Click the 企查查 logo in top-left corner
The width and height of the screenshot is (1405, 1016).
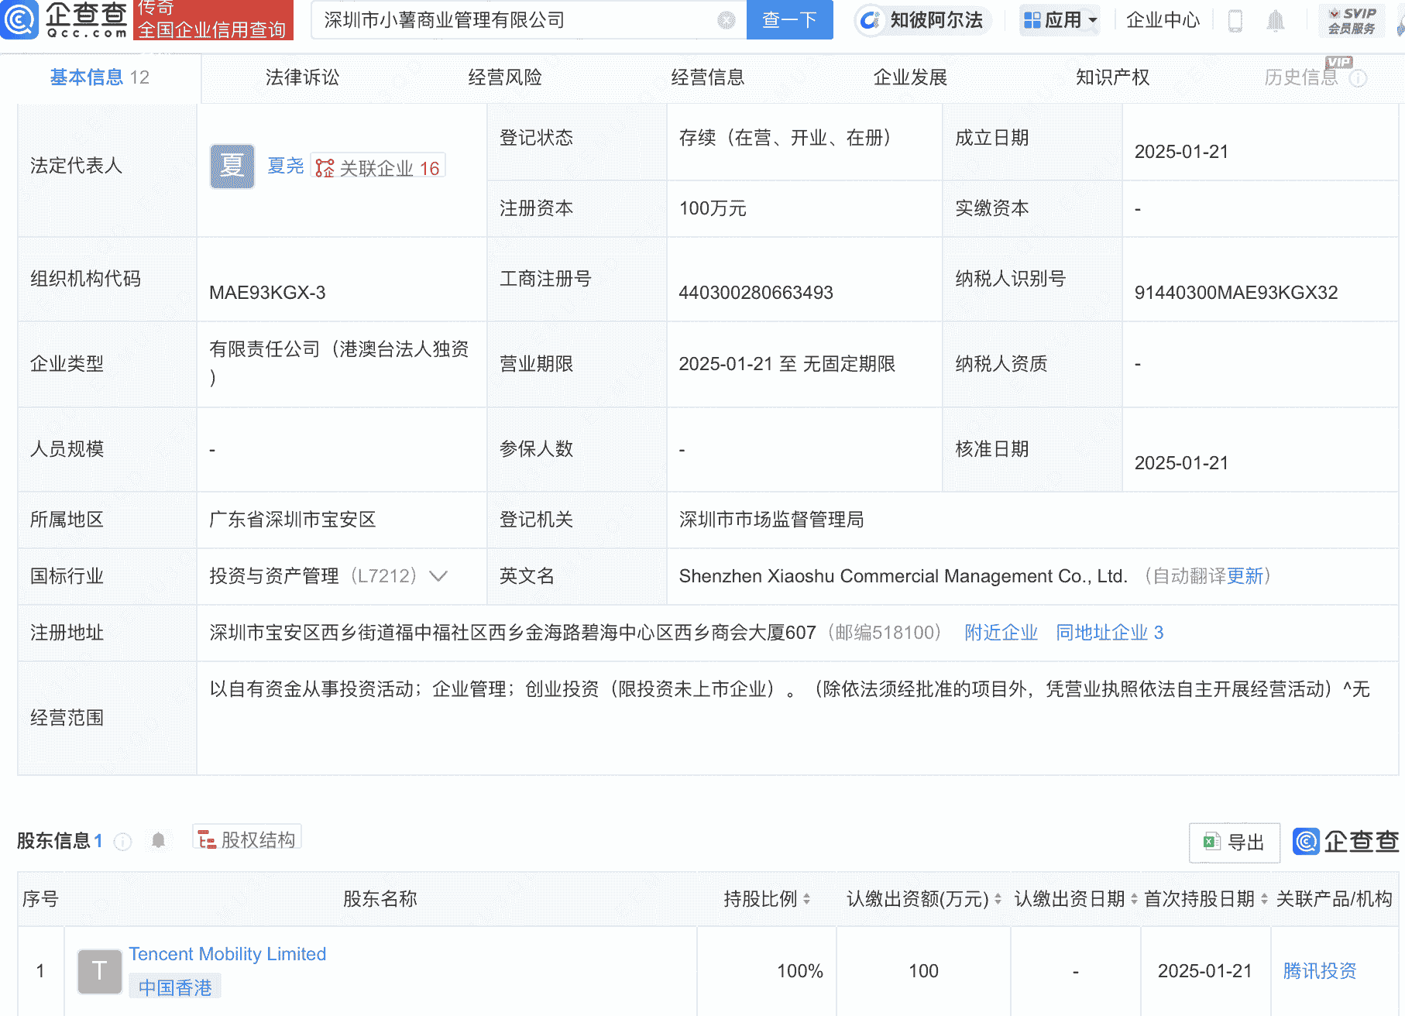pyautogui.click(x=66, y=20)
